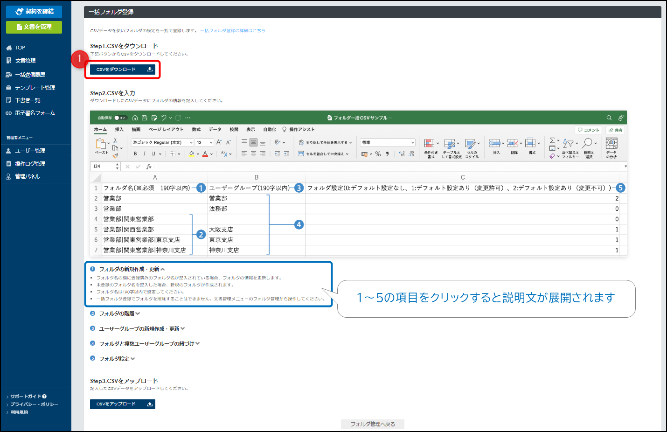667x432 pixels.
Task: Click the ペースト clipboard icon
Action: [101, 144]
